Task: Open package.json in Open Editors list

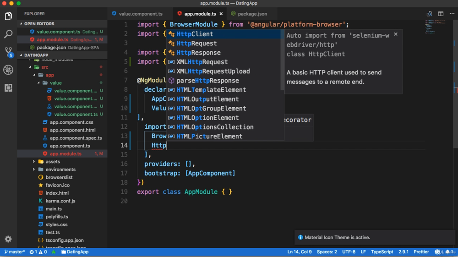Action: pos(62,47)
